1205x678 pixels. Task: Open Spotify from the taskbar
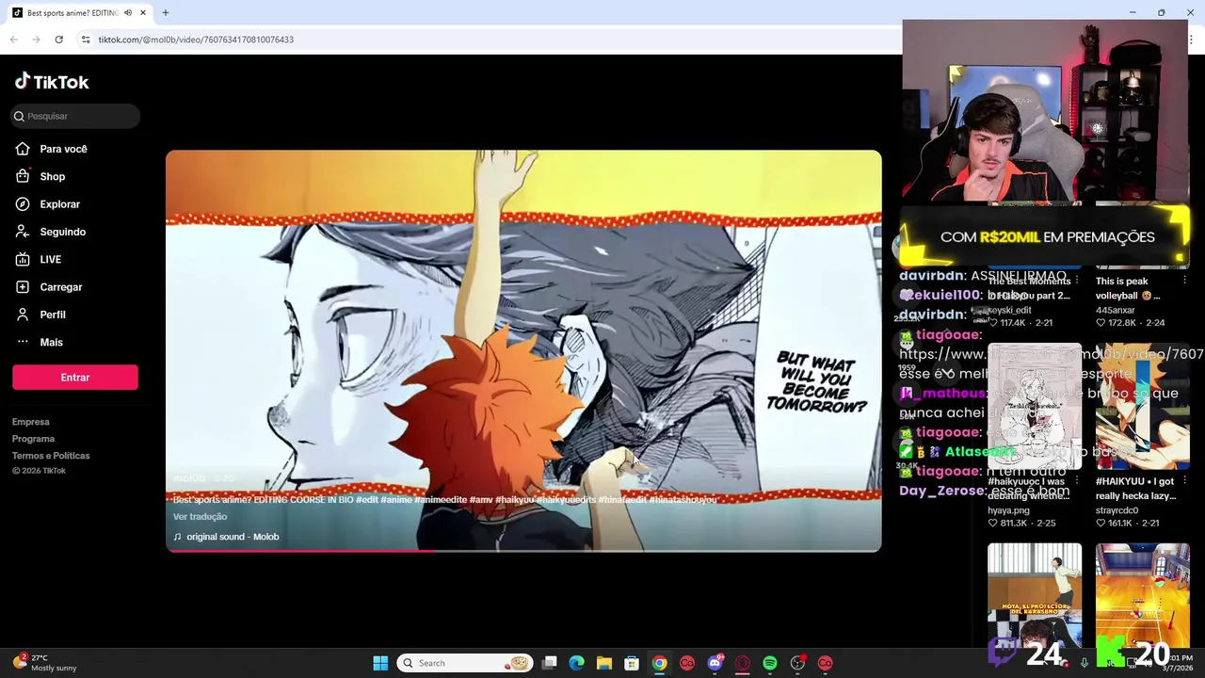770,663
